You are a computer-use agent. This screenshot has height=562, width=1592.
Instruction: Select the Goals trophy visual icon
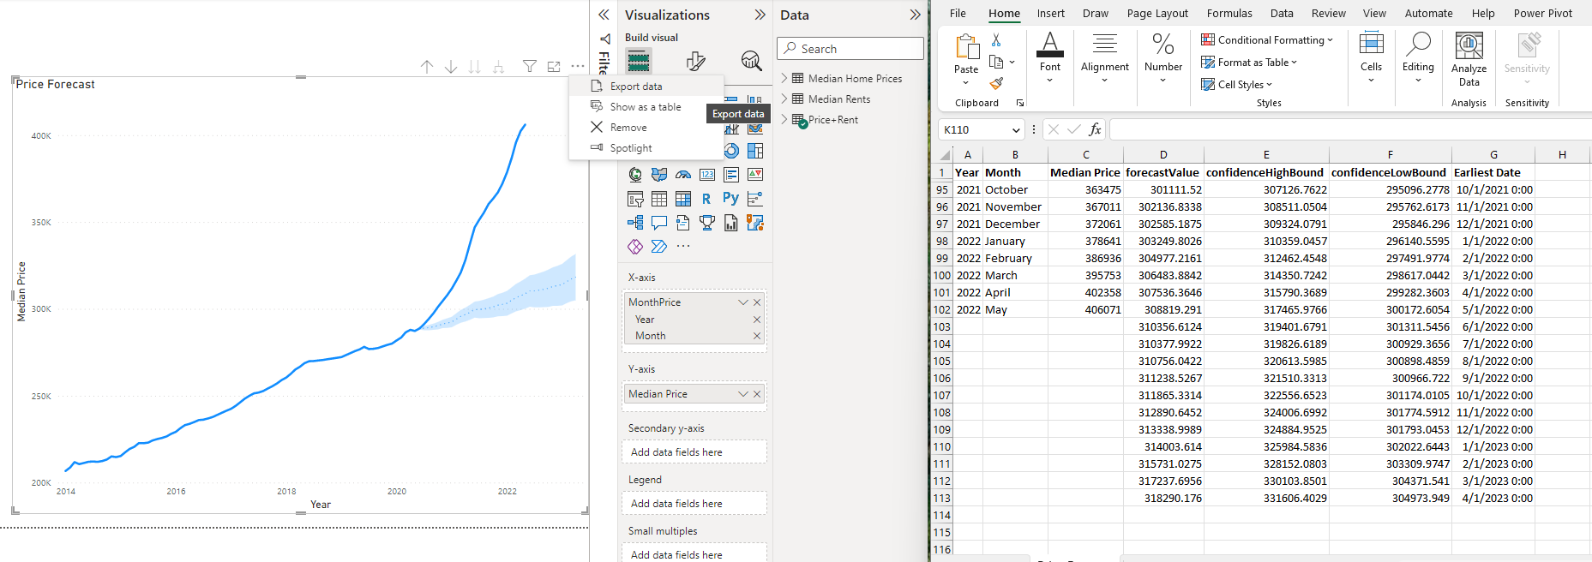coord(707,223)
